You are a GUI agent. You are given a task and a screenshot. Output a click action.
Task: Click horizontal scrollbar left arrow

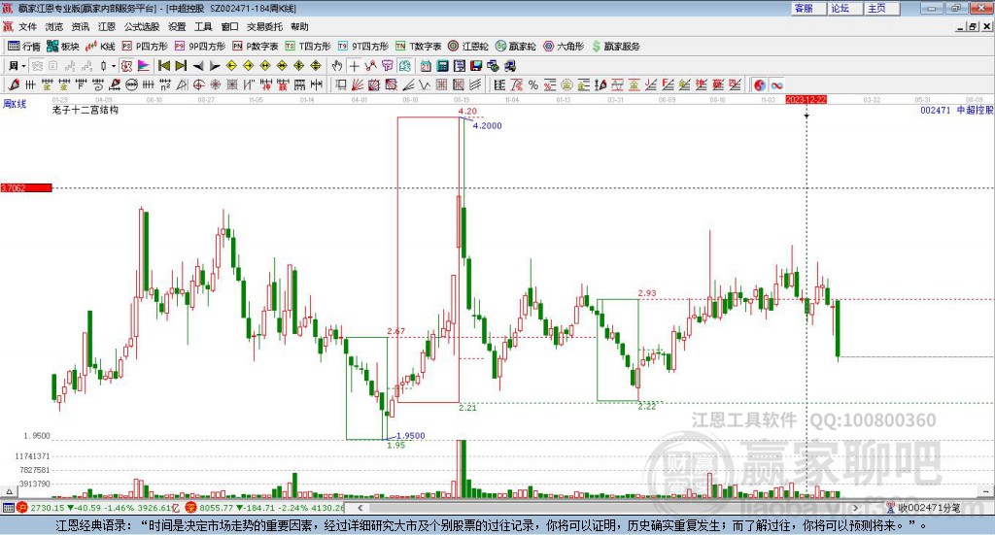pos(360,507)
